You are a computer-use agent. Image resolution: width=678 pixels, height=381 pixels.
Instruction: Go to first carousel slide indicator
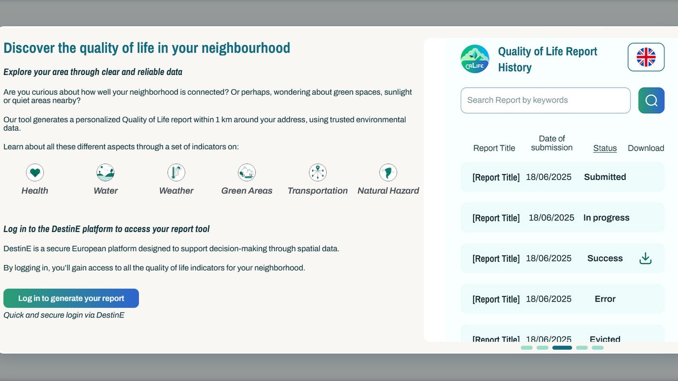pos(527,348)
